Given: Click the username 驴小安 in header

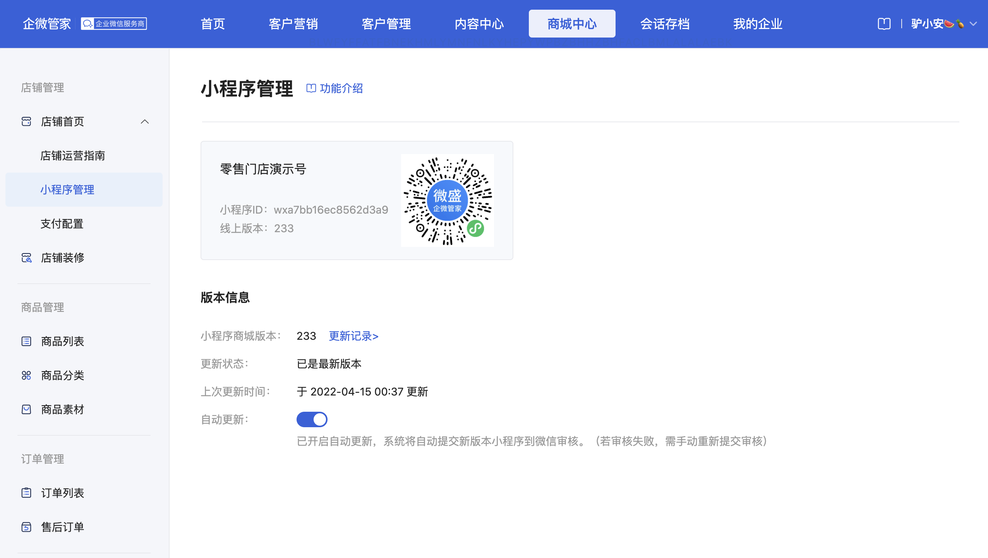Looking at the screenshot, I should [x=928, y=24].
